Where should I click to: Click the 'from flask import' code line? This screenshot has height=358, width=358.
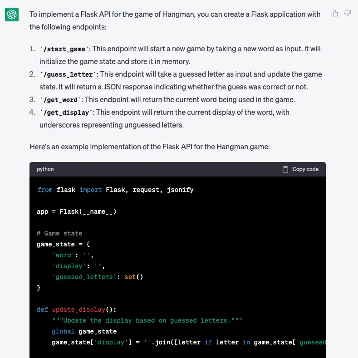(115, 190)
